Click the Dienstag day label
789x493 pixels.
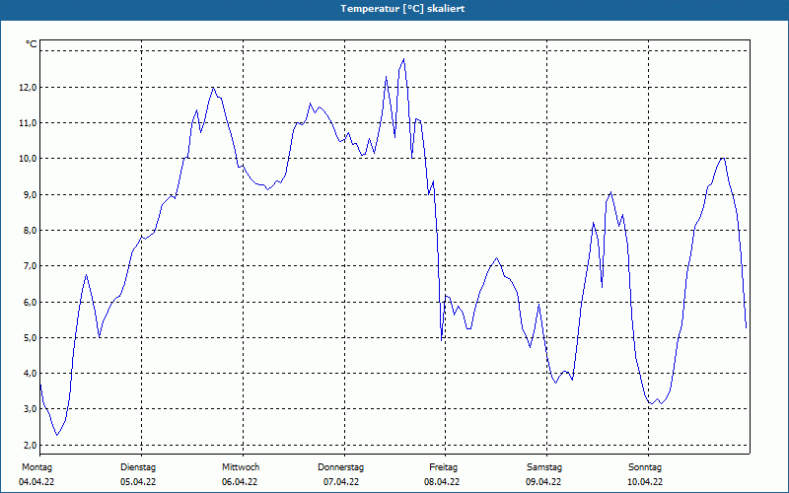138,467
